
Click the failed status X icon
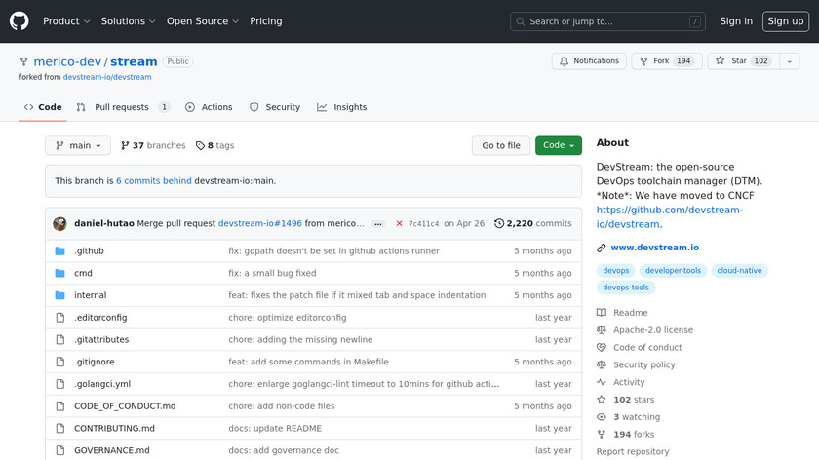tap(399, 223)
